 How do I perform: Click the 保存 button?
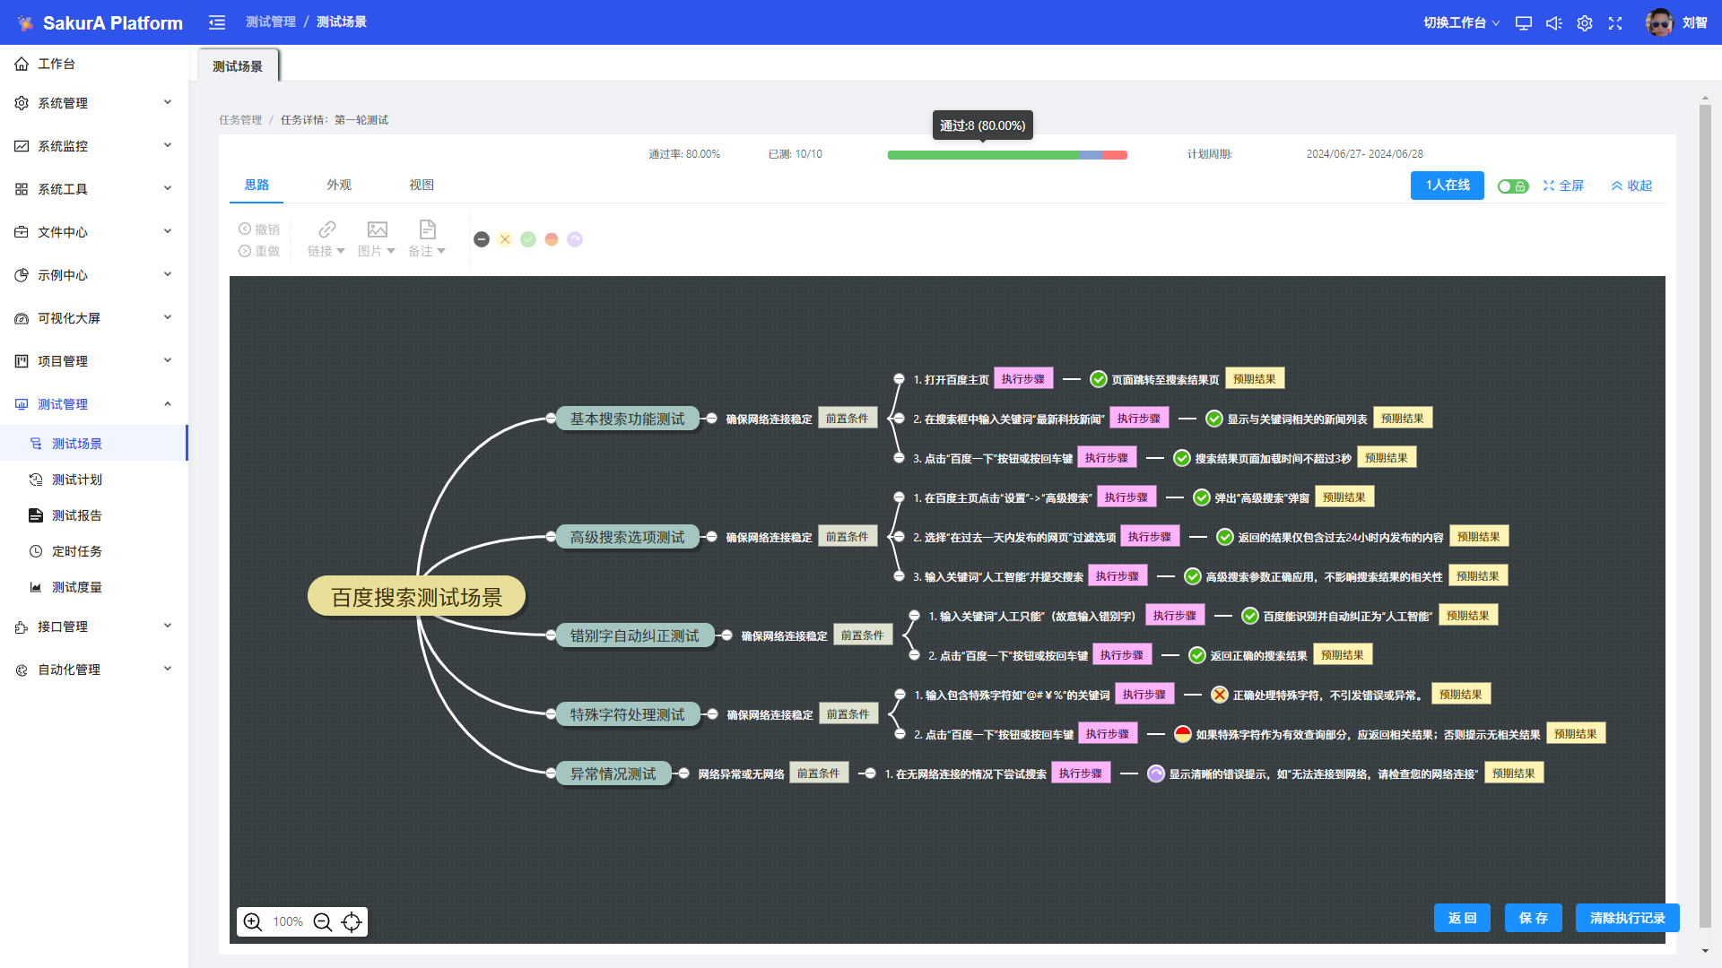pos(1533,918)
